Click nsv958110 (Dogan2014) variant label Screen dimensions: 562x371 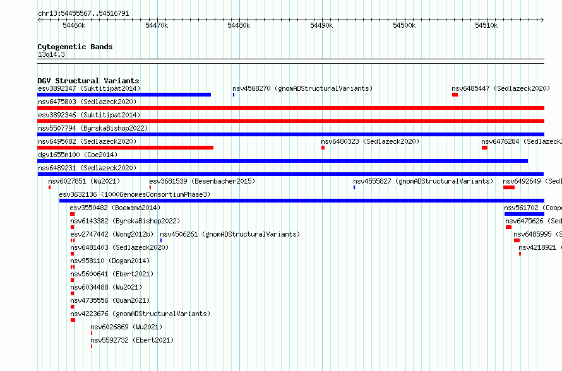(110, 261)
